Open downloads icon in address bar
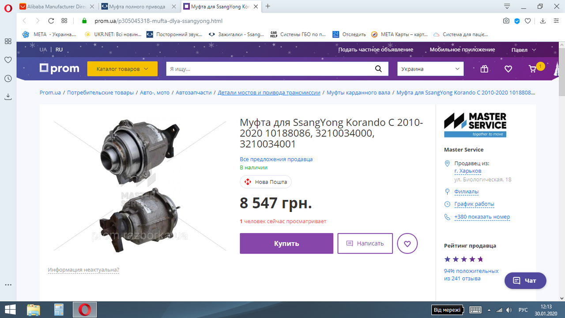 coord(543,21)
